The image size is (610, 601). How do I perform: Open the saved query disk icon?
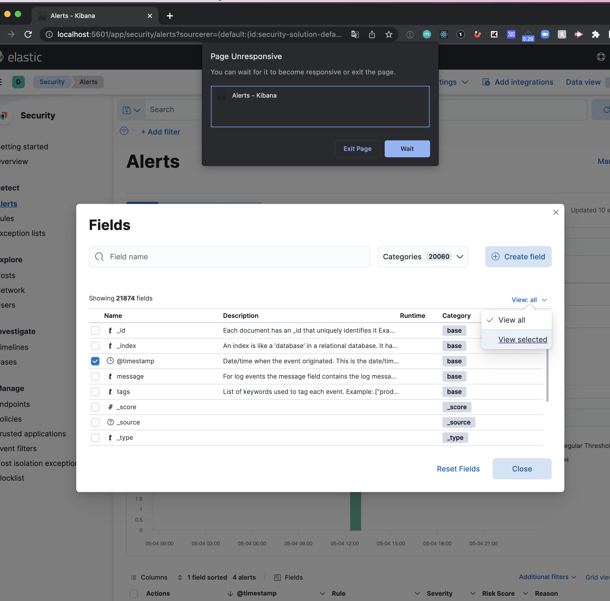click(126, 109)
